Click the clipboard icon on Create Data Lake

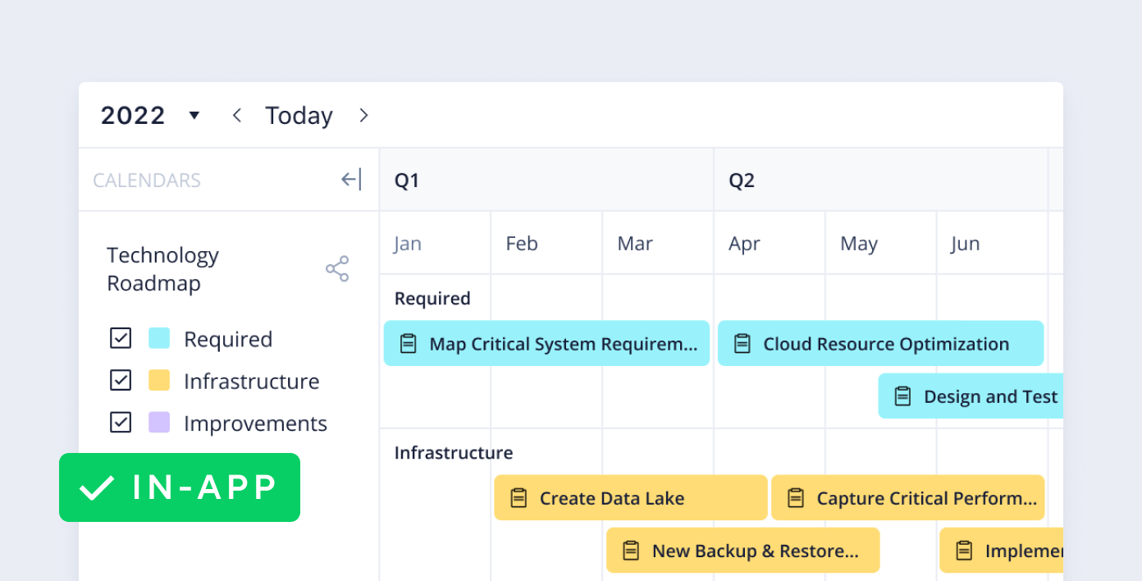pos(518,497)
